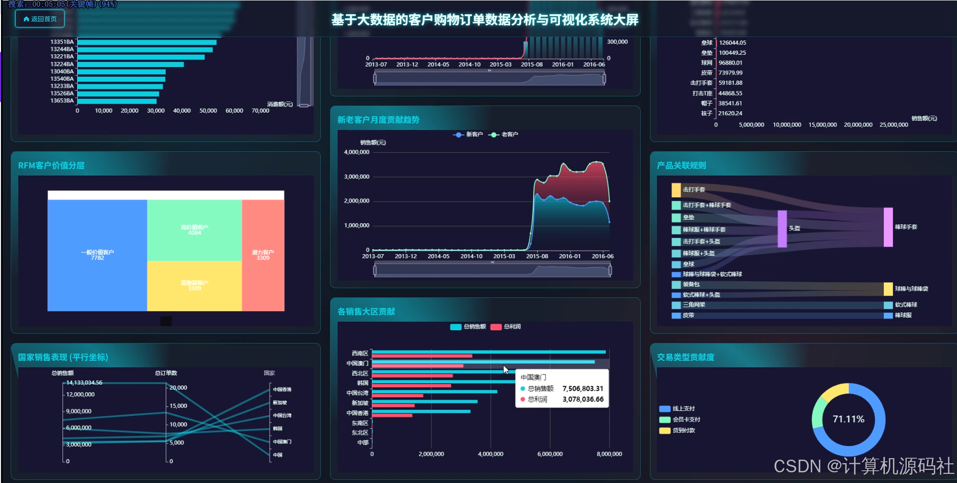The height and width of the screenshot is (483, 957).
Task: Click the purple 头盔 middle Sankey node
Action: tap(782, 229)
